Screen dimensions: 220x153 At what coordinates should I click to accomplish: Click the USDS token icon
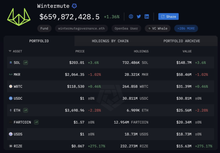pos(11,134)
